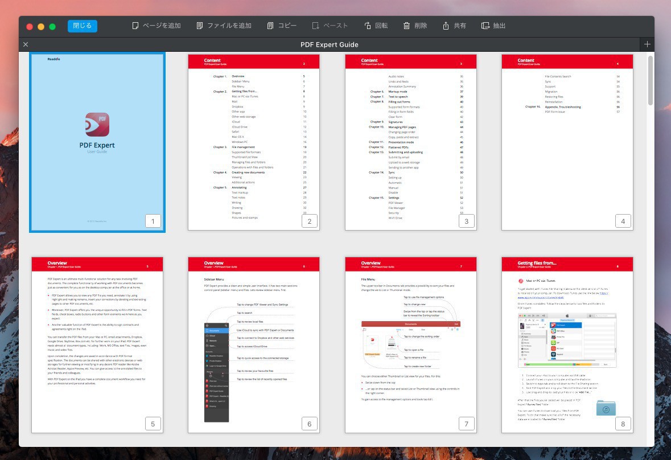Select page 5 Overview thumbnail
The image size is (671, 460).
click(x=97, y=345)
